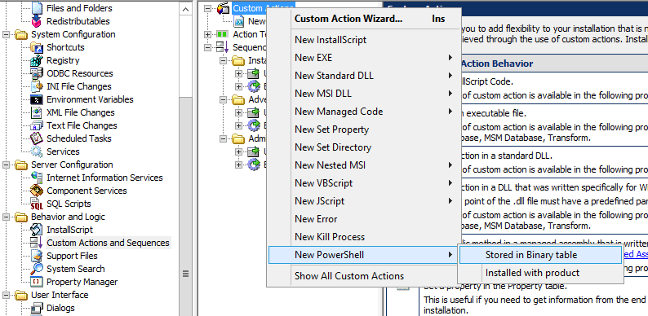Select New Error menu entry
Viewport: 648px width, 316px height.
[x=364, y=219]
